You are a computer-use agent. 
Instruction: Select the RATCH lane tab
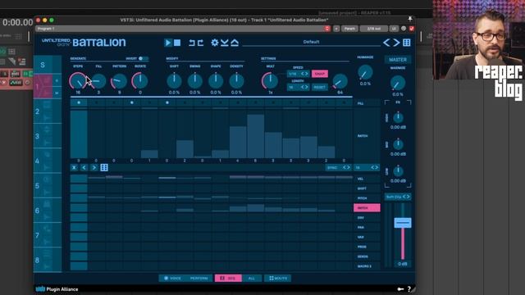pyautogui.click(x=367, y=208)
